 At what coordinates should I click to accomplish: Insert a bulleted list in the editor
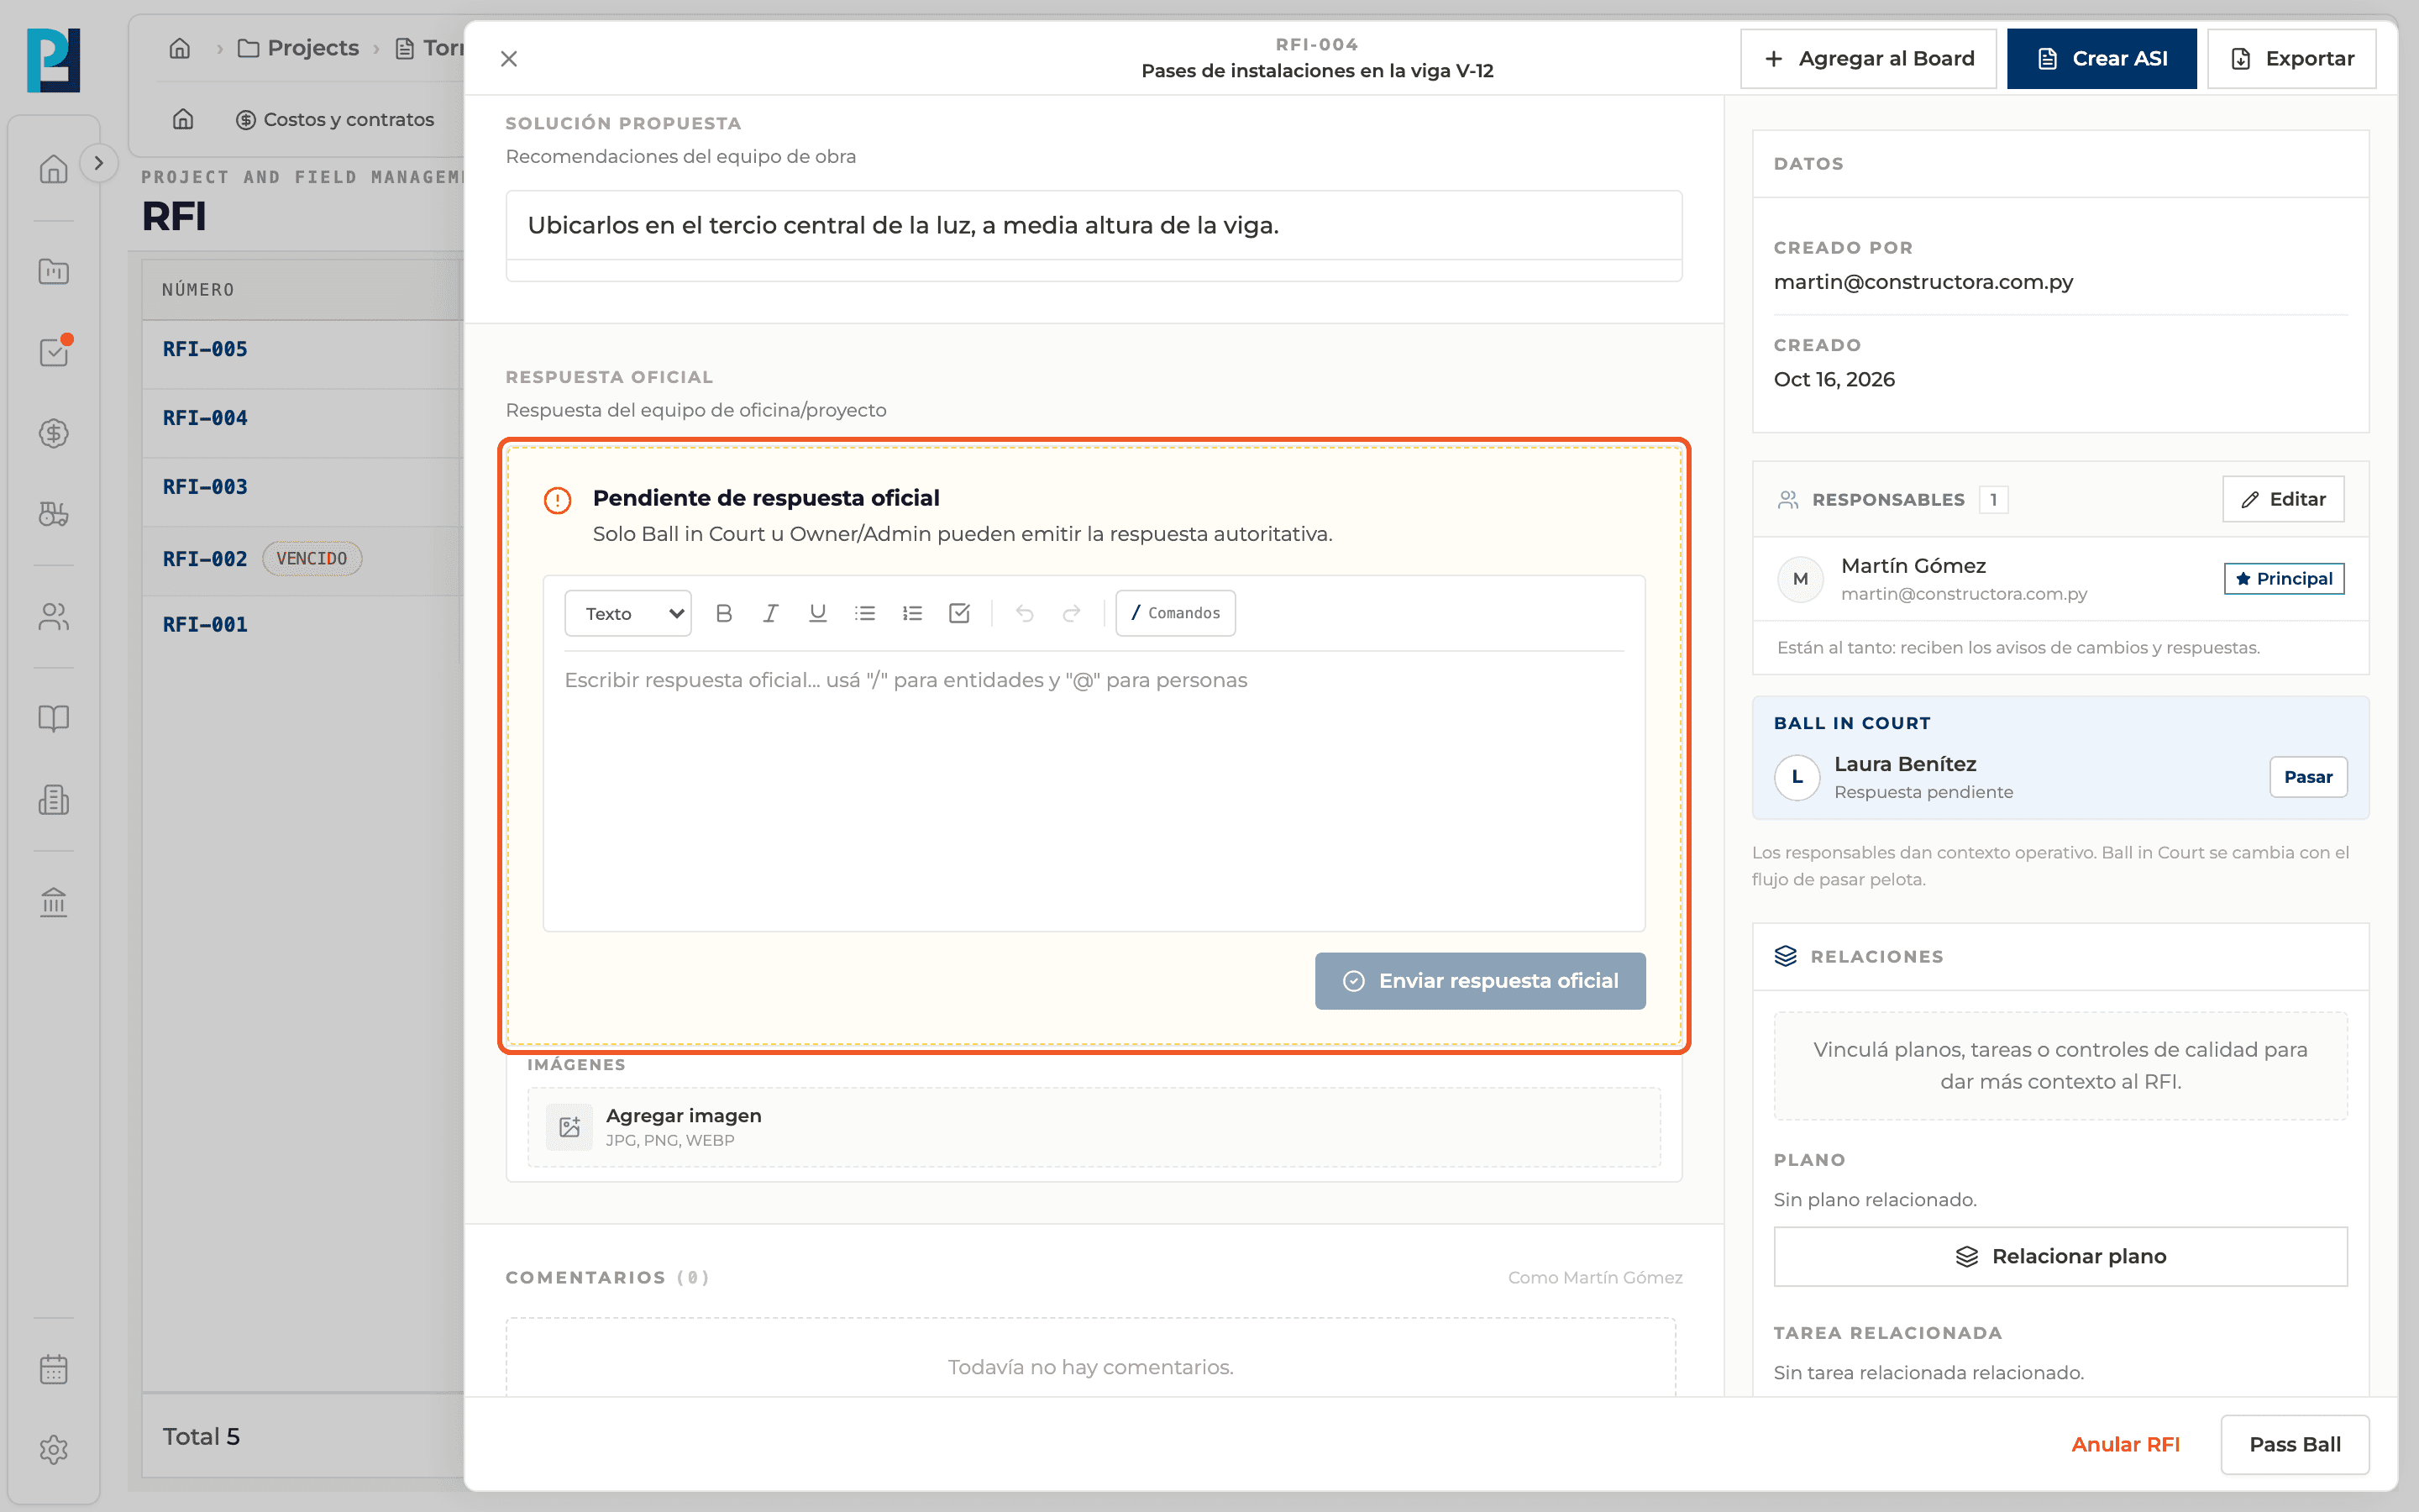point(864,613)
